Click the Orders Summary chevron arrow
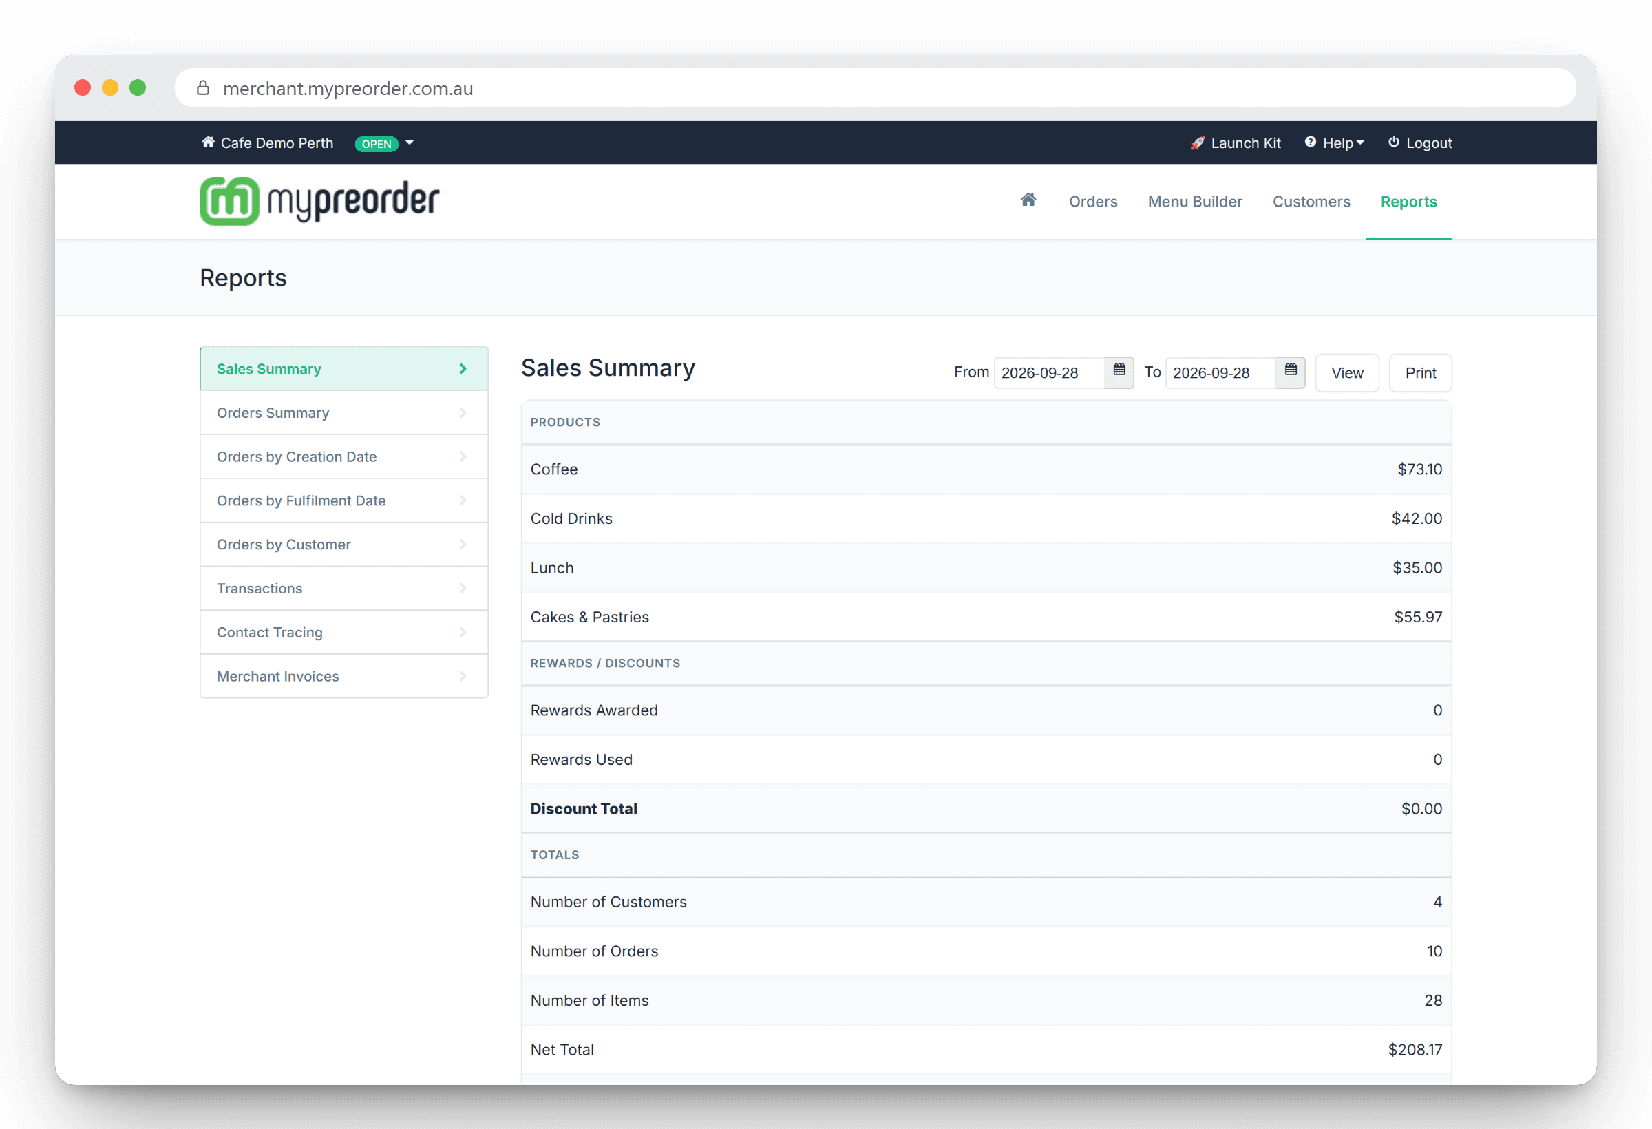This screenshot has height=1129, width=1652. coord(463,412)
